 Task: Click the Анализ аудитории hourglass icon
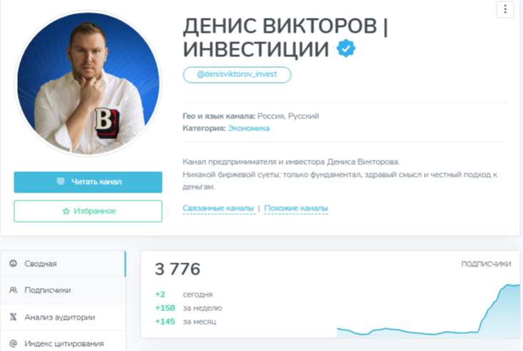(x=14, y=317)
